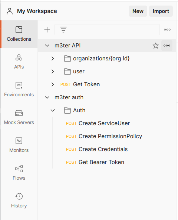Open m3ter API collection options menu
178x220 pixels.
167,46
